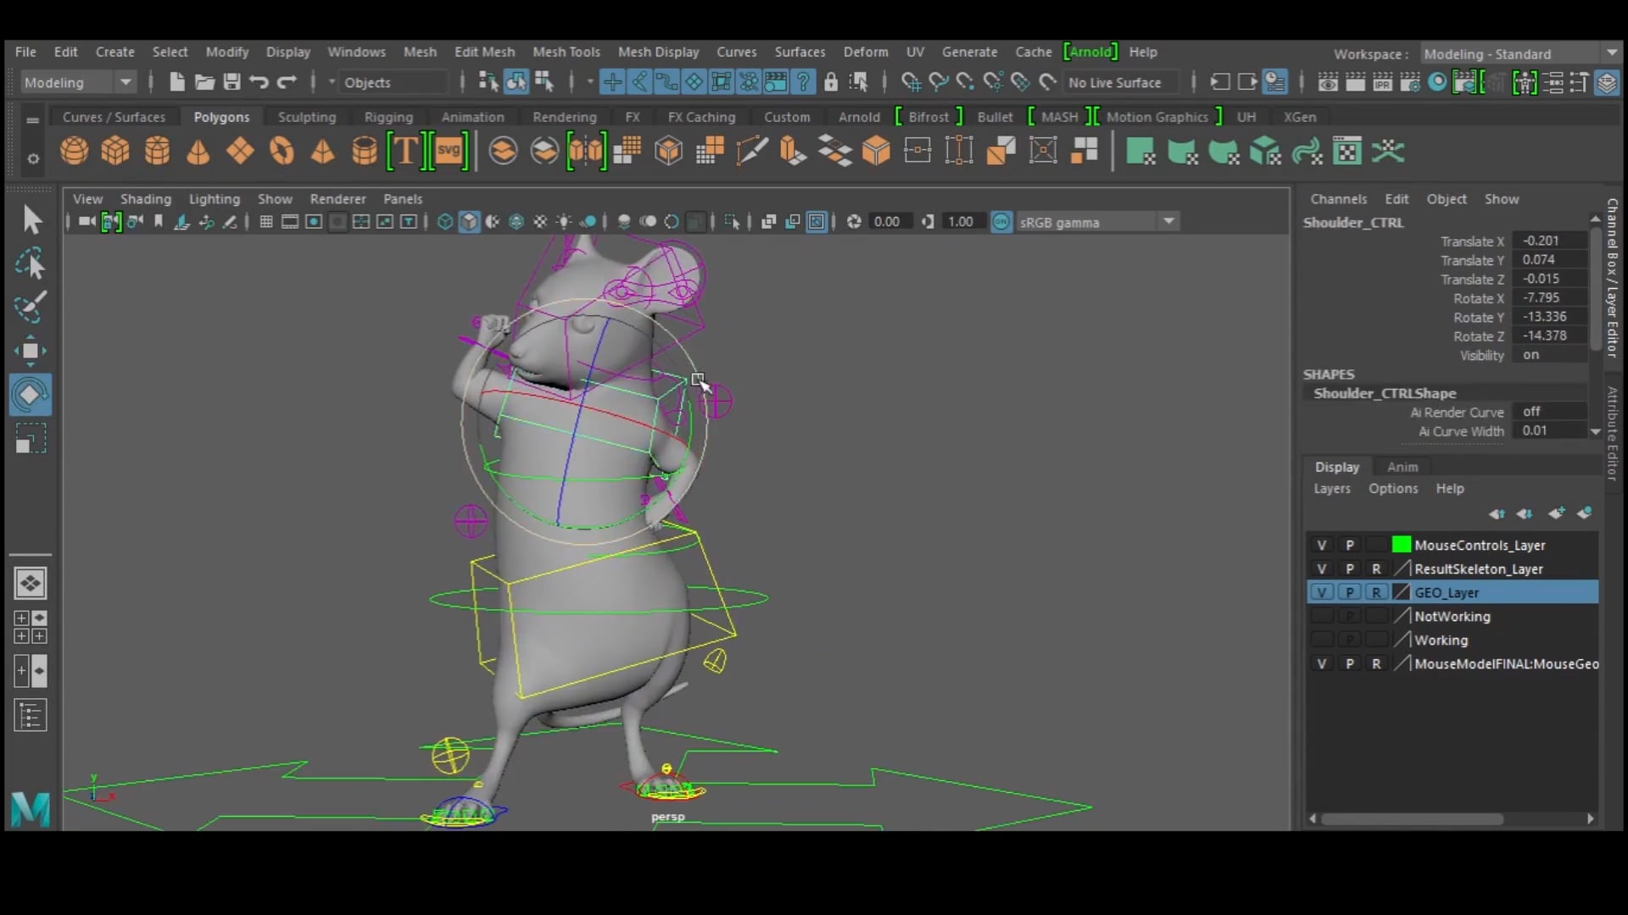Enable visibility for the NotWorking layer
1628x915 pixels.
(1321, 616)
